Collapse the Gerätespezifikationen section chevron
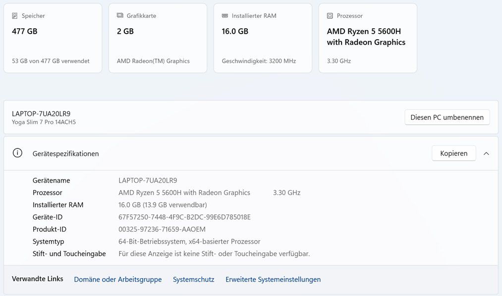The width and height of the screenshot is (502, 296). [x=486, y=153]
